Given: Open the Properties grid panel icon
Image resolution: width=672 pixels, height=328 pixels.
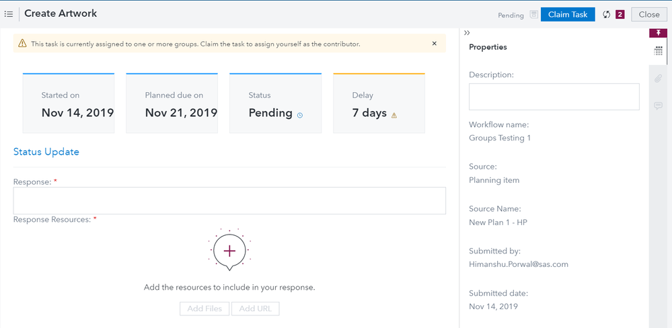Looking at the screenshot, I should [x=658, y=51].
